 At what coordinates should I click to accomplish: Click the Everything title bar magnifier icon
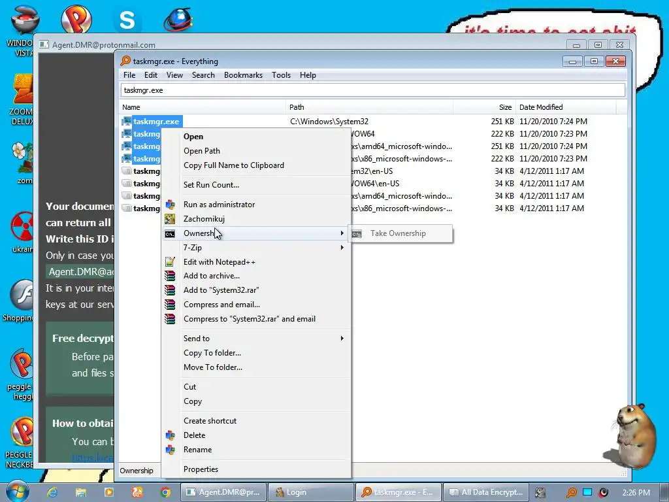click(125, 61)
